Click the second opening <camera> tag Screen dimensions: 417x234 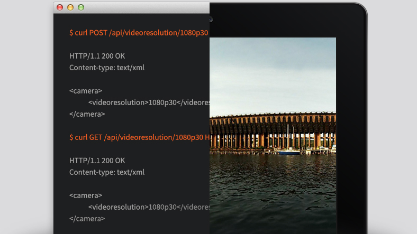click(x=86, y=195)
